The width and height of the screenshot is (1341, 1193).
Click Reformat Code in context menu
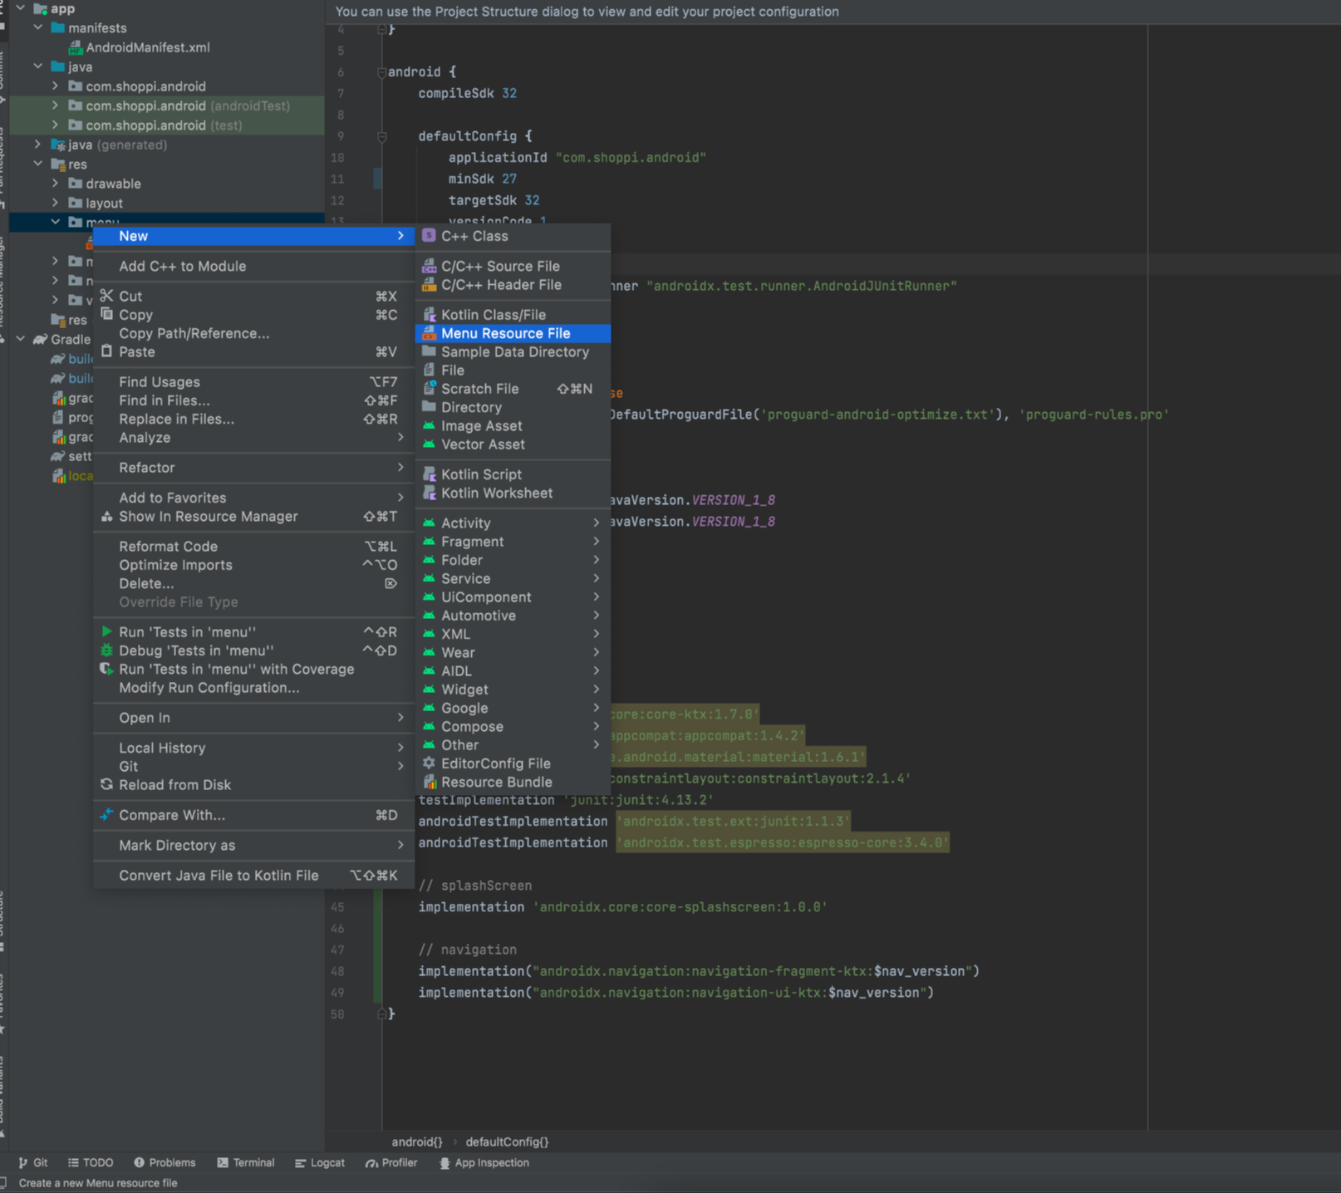coord(253,547)
